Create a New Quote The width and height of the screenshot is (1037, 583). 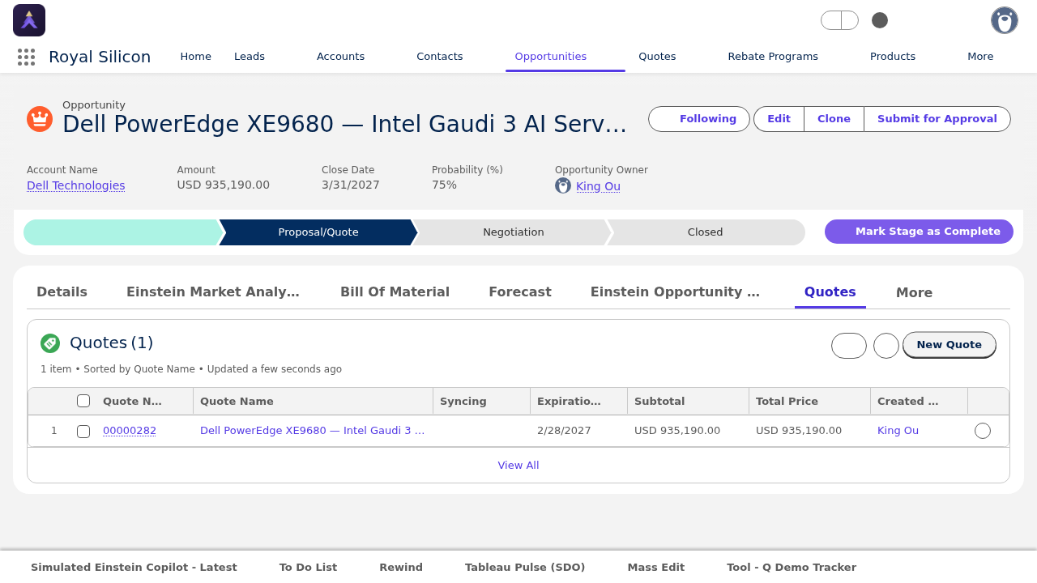coord(950,345)
